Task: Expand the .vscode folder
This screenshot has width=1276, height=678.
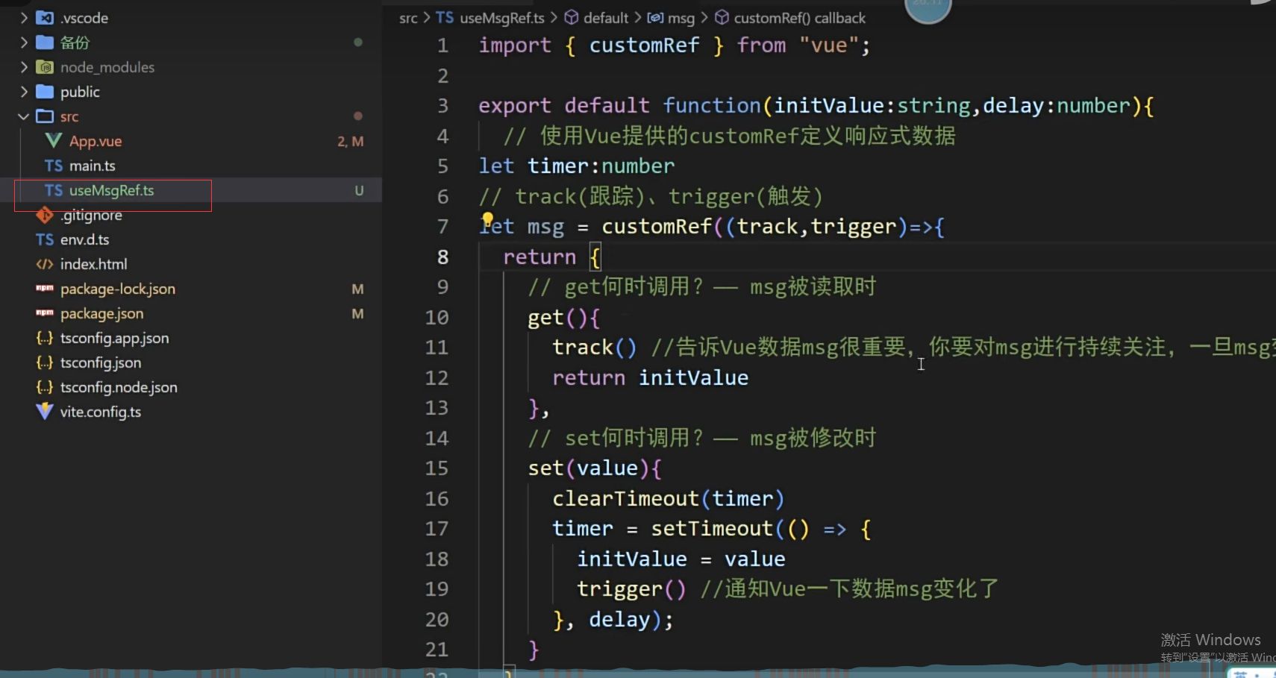Action: point(24,18)
